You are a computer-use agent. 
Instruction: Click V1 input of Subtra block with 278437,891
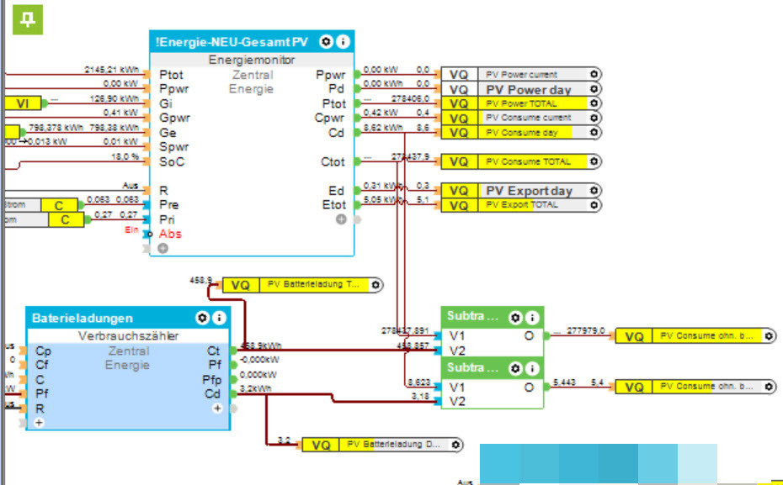(457, 336)
